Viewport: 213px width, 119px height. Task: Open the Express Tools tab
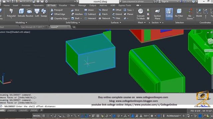(x=125, y=5)
